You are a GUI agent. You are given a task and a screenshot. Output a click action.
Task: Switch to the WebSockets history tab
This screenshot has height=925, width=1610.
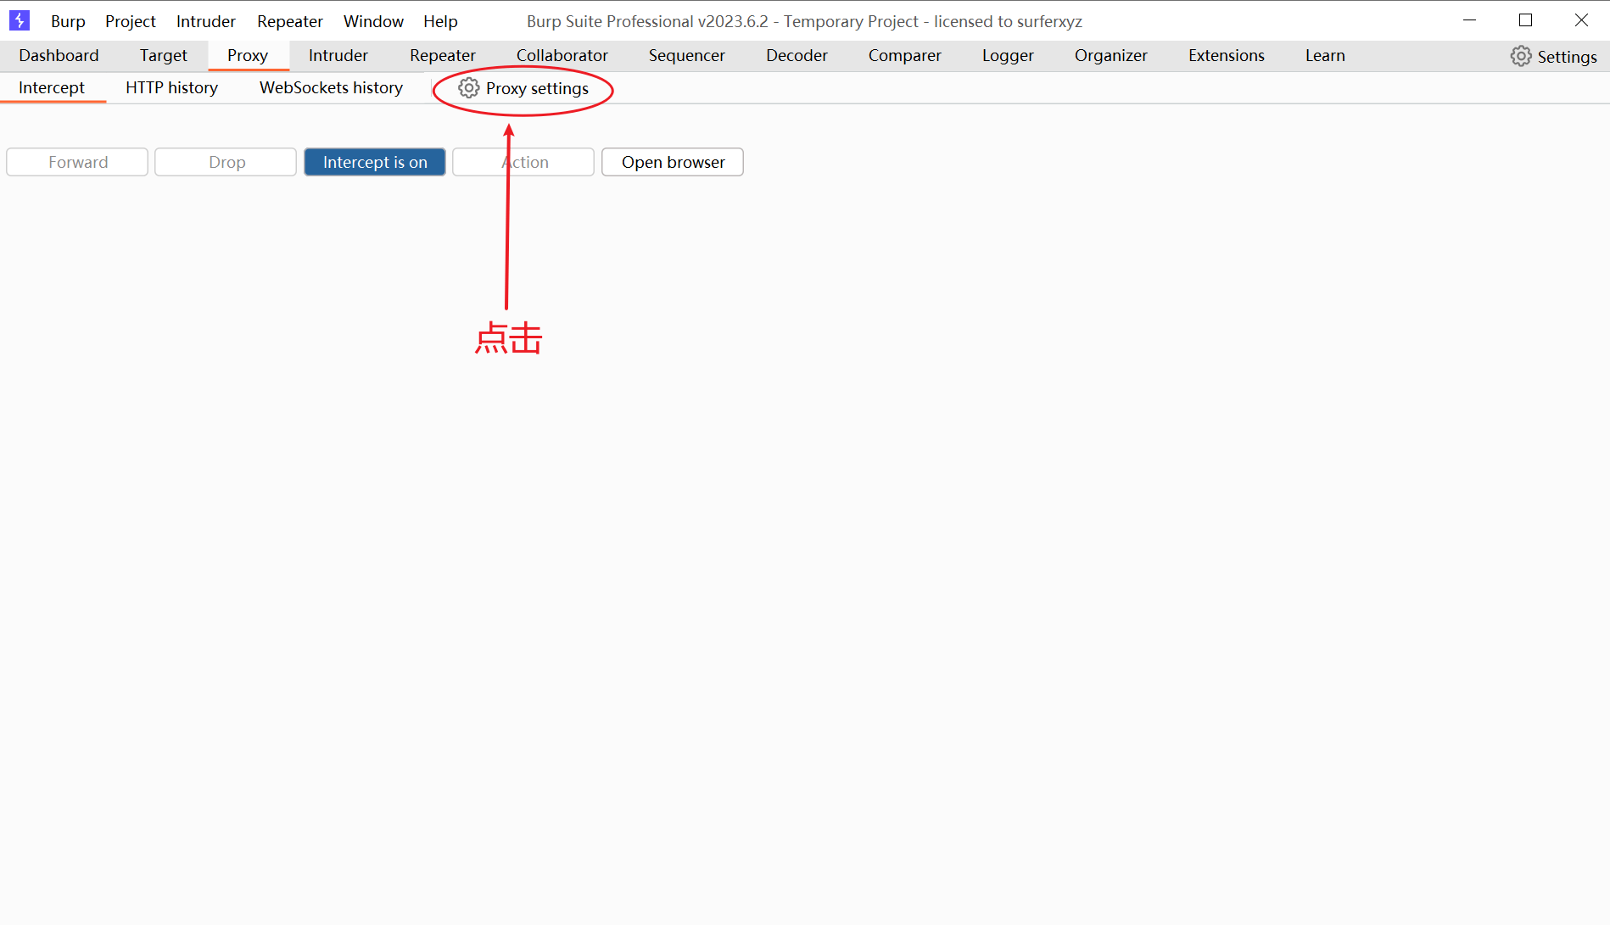[x=331, y=87]
